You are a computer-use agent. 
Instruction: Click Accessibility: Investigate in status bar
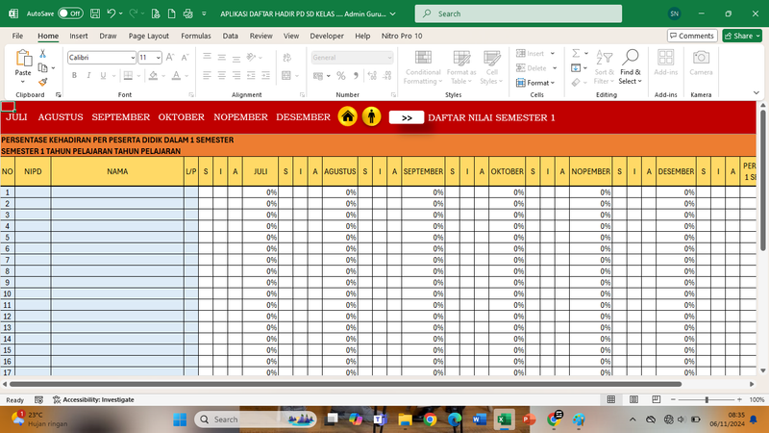pos(93,399)
